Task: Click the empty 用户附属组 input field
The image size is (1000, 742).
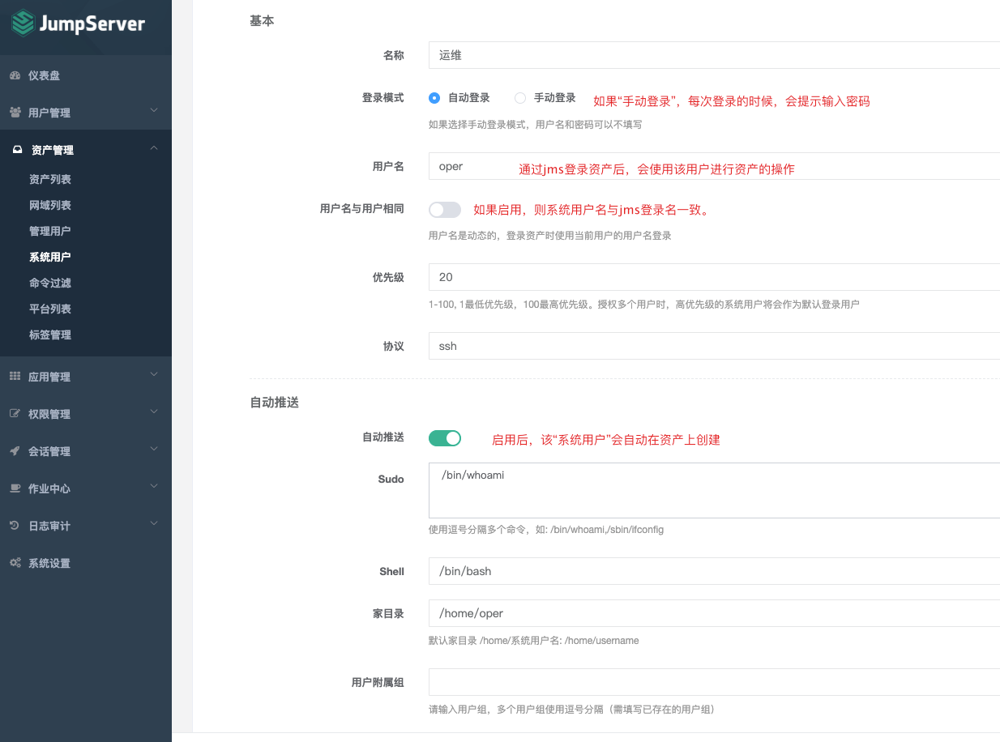Action: coord(714,682)
